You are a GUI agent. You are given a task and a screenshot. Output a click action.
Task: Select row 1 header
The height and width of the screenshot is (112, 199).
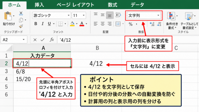(7, 56)
